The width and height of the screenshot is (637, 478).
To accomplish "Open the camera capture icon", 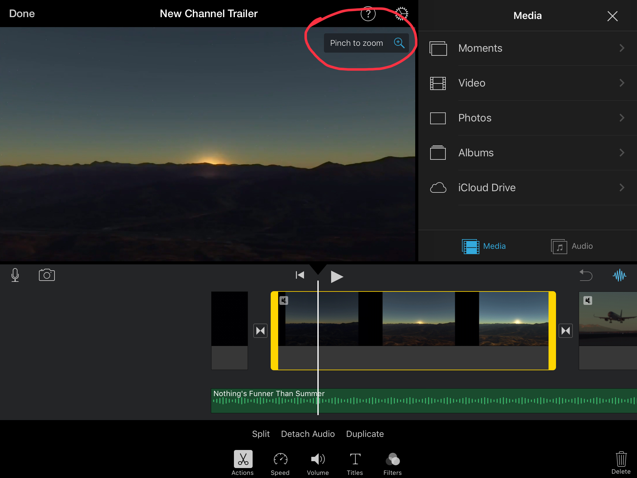I will pyautogui.click(x=47, y=275).
